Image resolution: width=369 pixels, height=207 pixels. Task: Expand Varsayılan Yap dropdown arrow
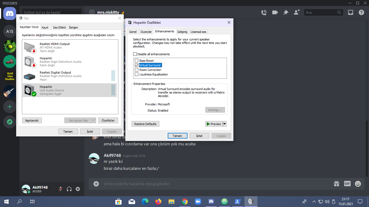94,120
